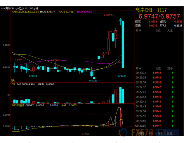Viewport: 184px width, 143px height.
Task: Click the 2天 period label
Action: click(x=13, y=80)
